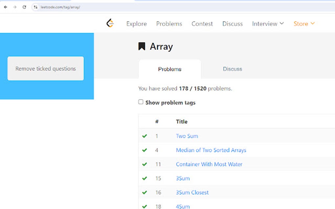
Task: Click green checkmark beside 3Sum
Action: click(145, 178)
